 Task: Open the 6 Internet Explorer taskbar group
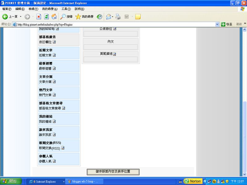point(46,182)
